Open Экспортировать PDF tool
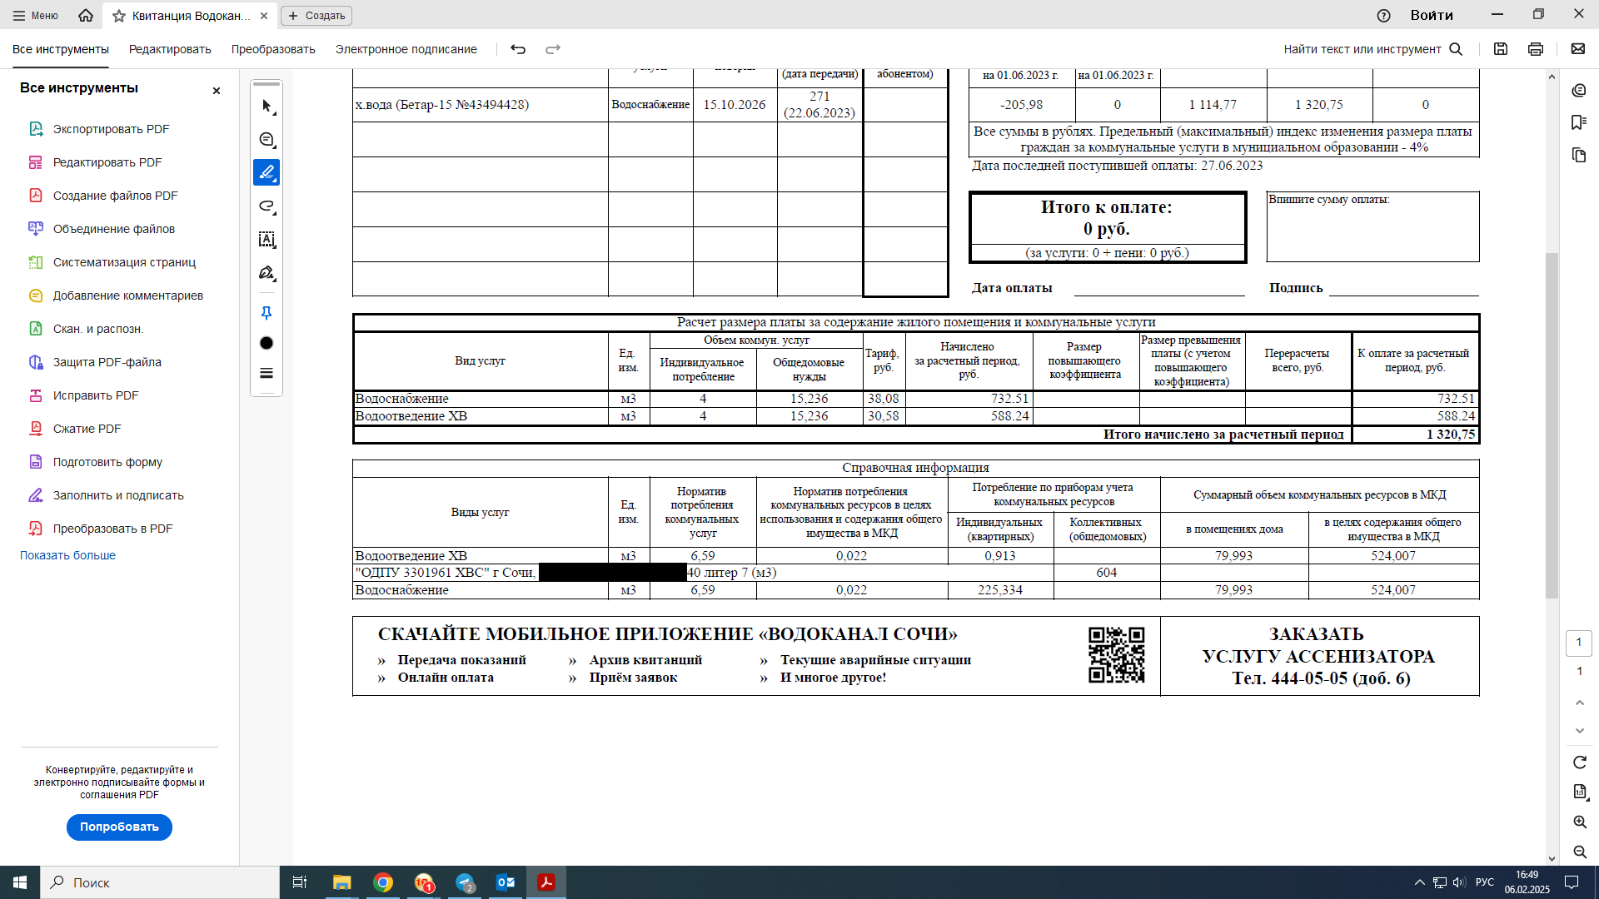This screenshot has width=1599, height=899. pyautogui.click(x=111, y=129)
